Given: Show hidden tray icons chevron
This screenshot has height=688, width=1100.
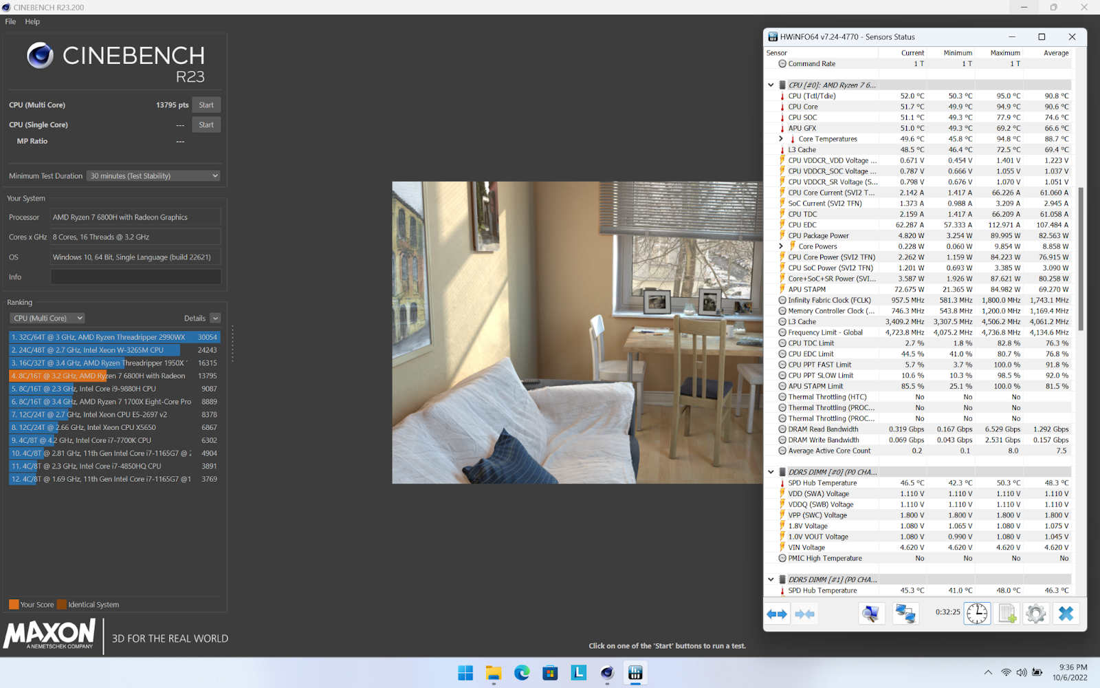Looking at the screenshot, I should tap(988, 673).
